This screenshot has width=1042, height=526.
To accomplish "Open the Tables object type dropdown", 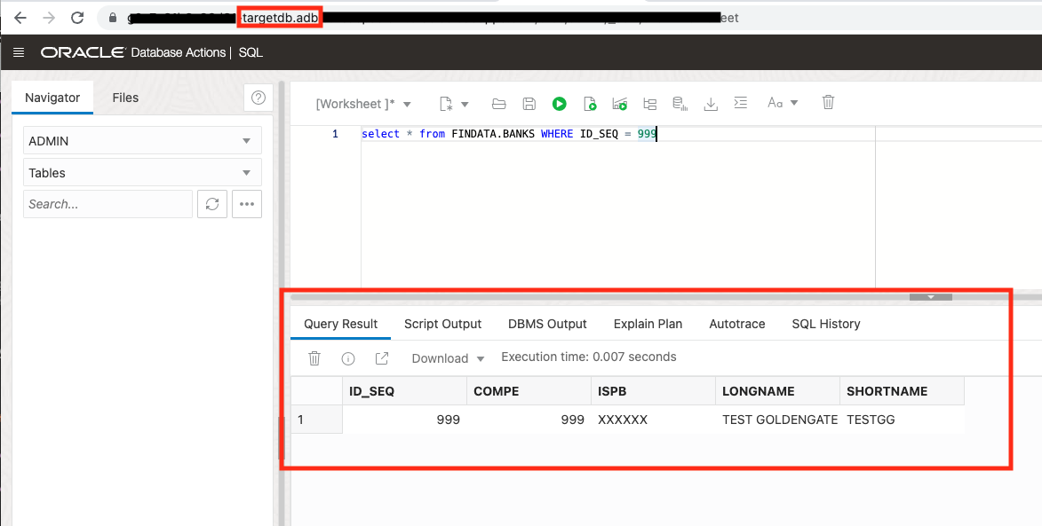I will click(142, 172).
